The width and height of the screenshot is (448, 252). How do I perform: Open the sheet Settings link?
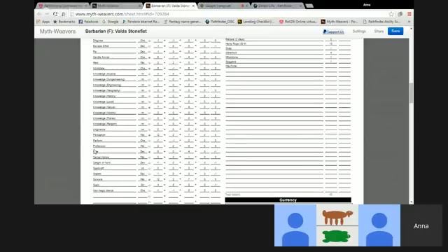[359, 31]
